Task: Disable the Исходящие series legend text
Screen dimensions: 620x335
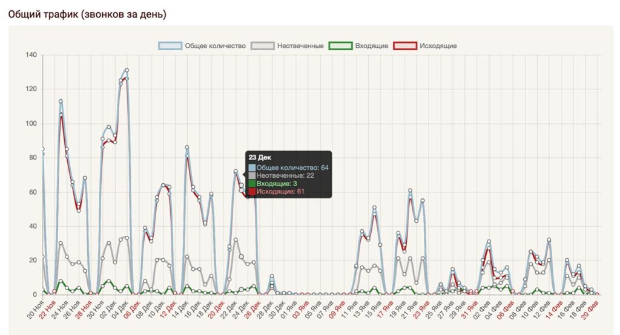Action: [x=437, y=46]
